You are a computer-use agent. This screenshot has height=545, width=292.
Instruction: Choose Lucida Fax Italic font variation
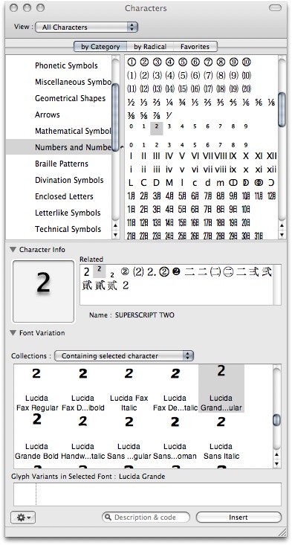(x=129, y=389)
